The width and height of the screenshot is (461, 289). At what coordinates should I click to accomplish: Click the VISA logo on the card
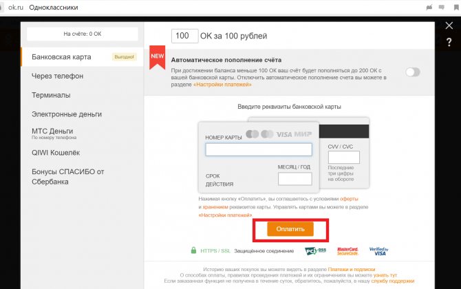(x=284, y=134)
